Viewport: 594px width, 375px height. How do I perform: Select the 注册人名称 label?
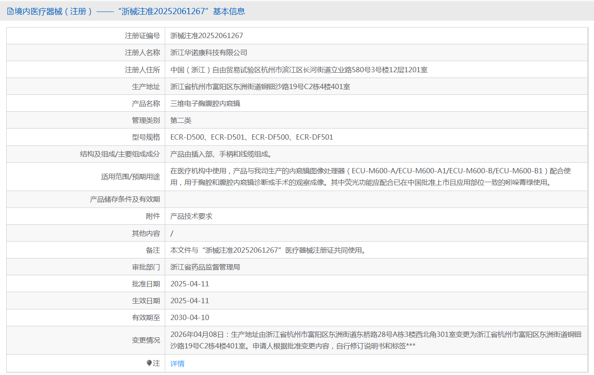(142, 52)
